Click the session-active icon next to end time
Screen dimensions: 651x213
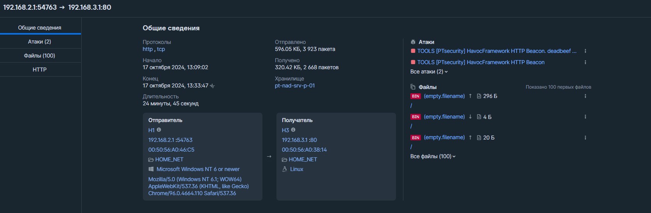[212, 86]
